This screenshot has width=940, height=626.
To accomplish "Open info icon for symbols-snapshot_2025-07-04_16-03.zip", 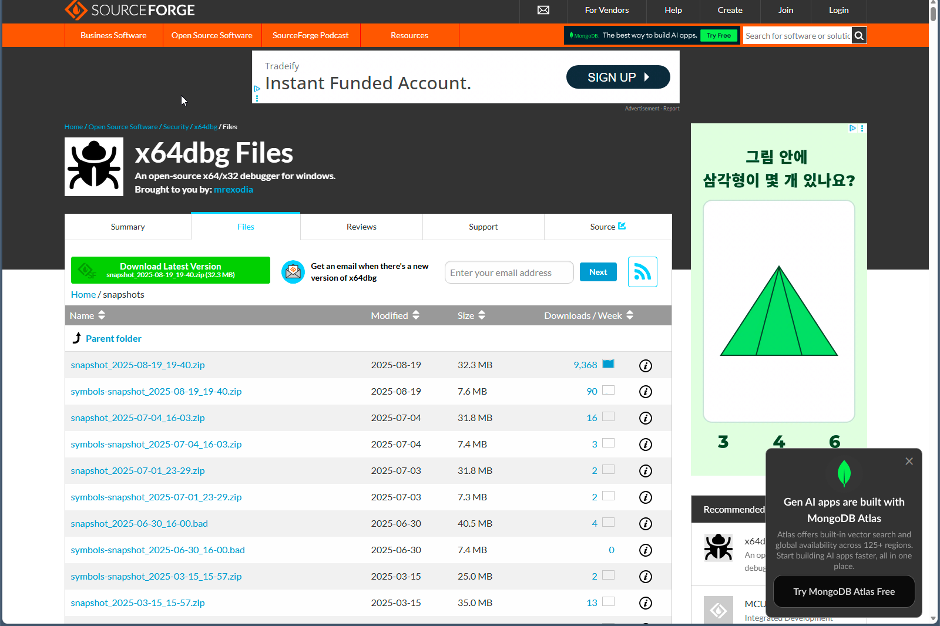I will [645, 445].
